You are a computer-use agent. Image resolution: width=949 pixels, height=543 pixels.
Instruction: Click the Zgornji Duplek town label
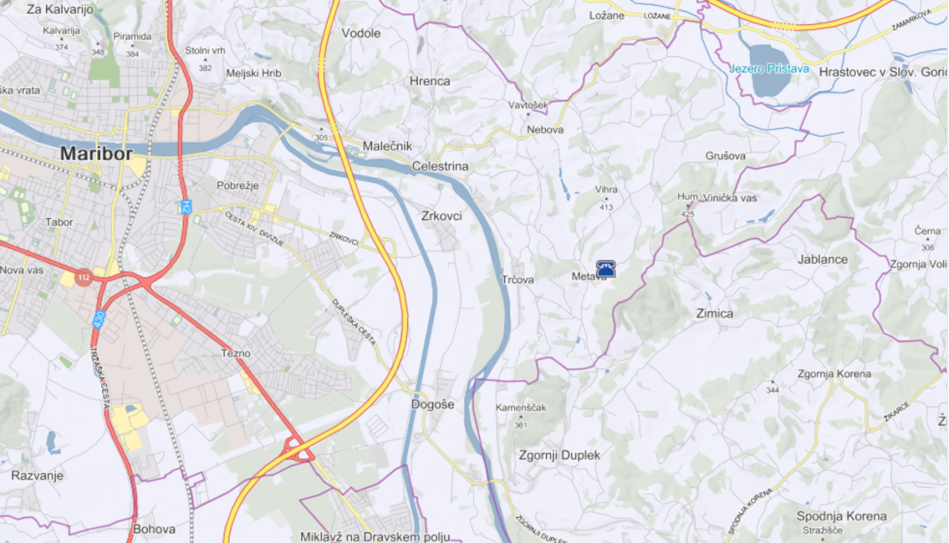tap(560, 455)
